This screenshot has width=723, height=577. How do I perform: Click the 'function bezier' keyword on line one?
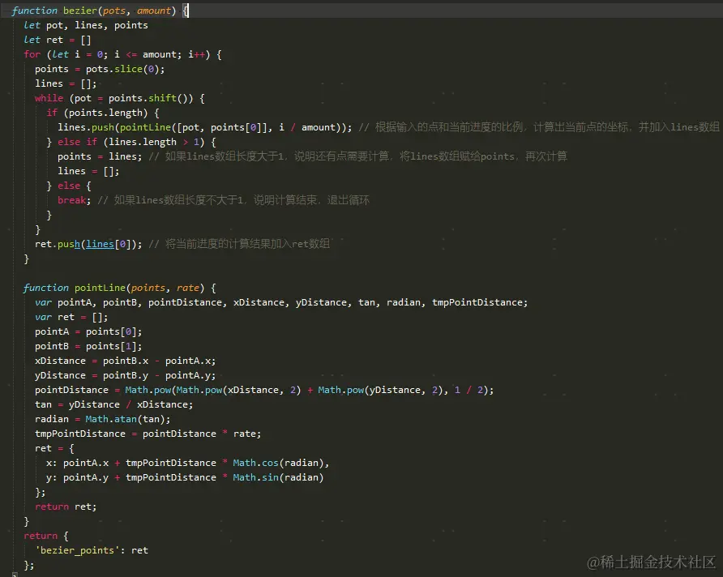point(54,11)
